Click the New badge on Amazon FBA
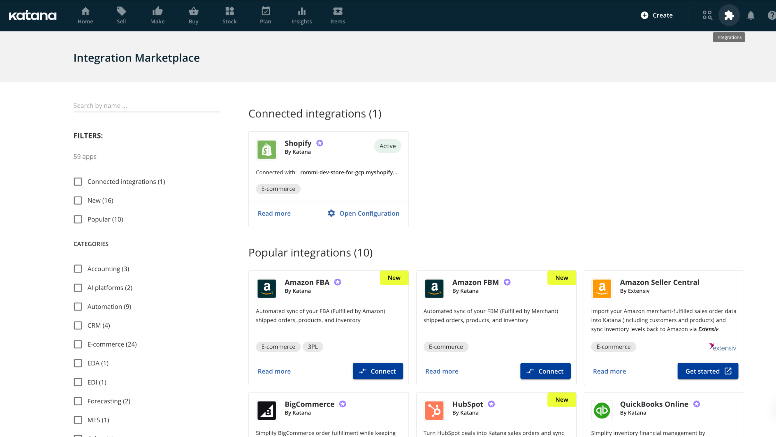Screen dimensions: 776x437 click(394, 278)
